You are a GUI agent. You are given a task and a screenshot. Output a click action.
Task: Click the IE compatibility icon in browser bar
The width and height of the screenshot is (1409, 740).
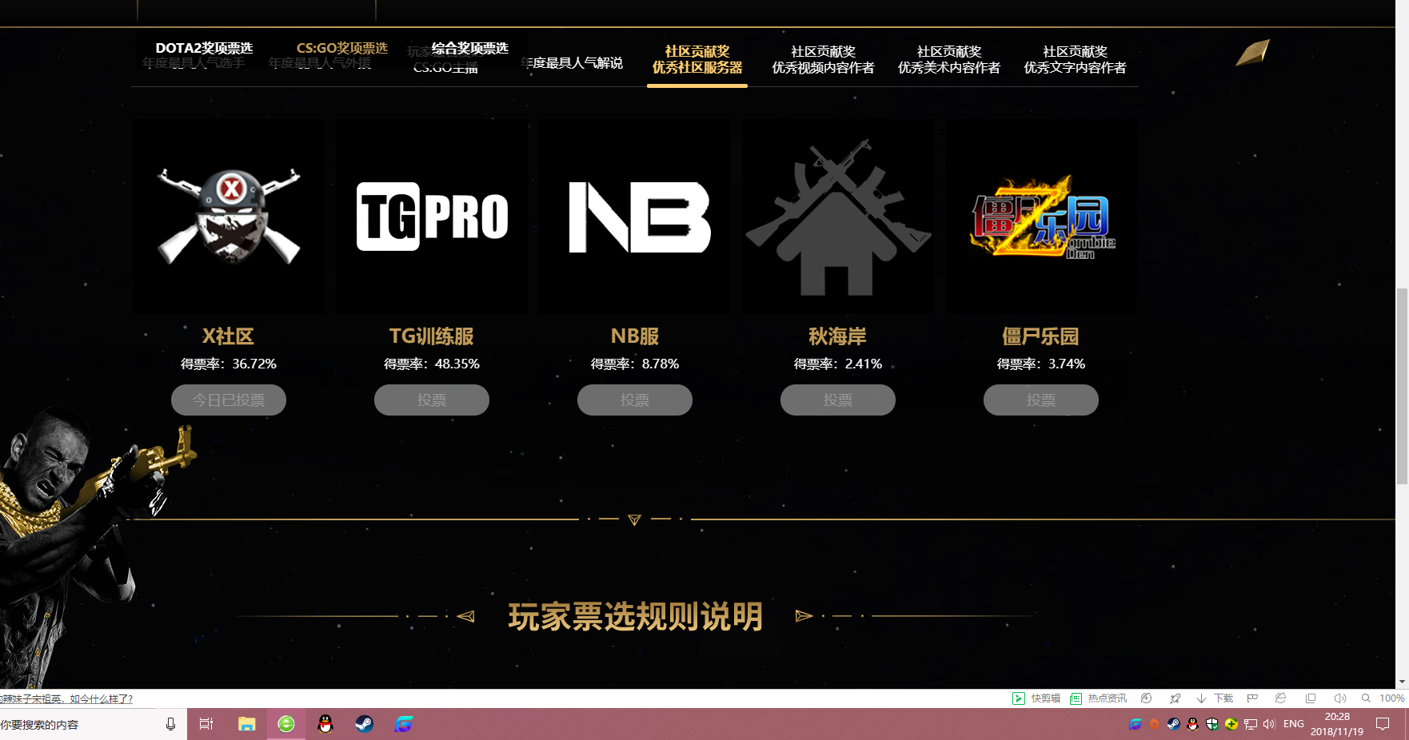click(x=1282, y=698)
